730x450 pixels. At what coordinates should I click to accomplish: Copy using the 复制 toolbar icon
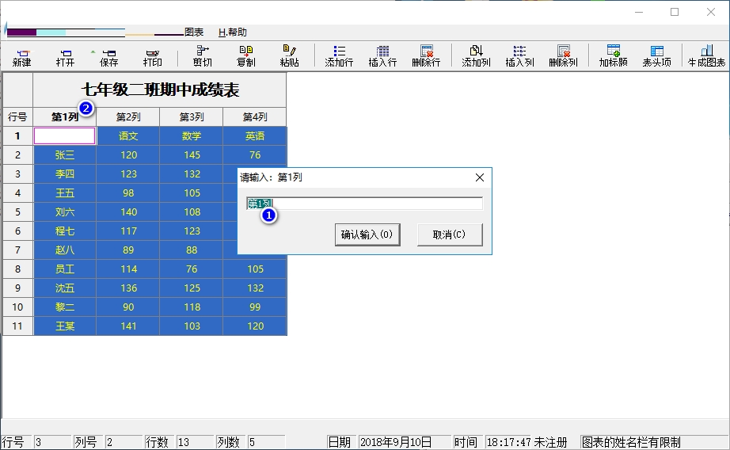(246, 55)
